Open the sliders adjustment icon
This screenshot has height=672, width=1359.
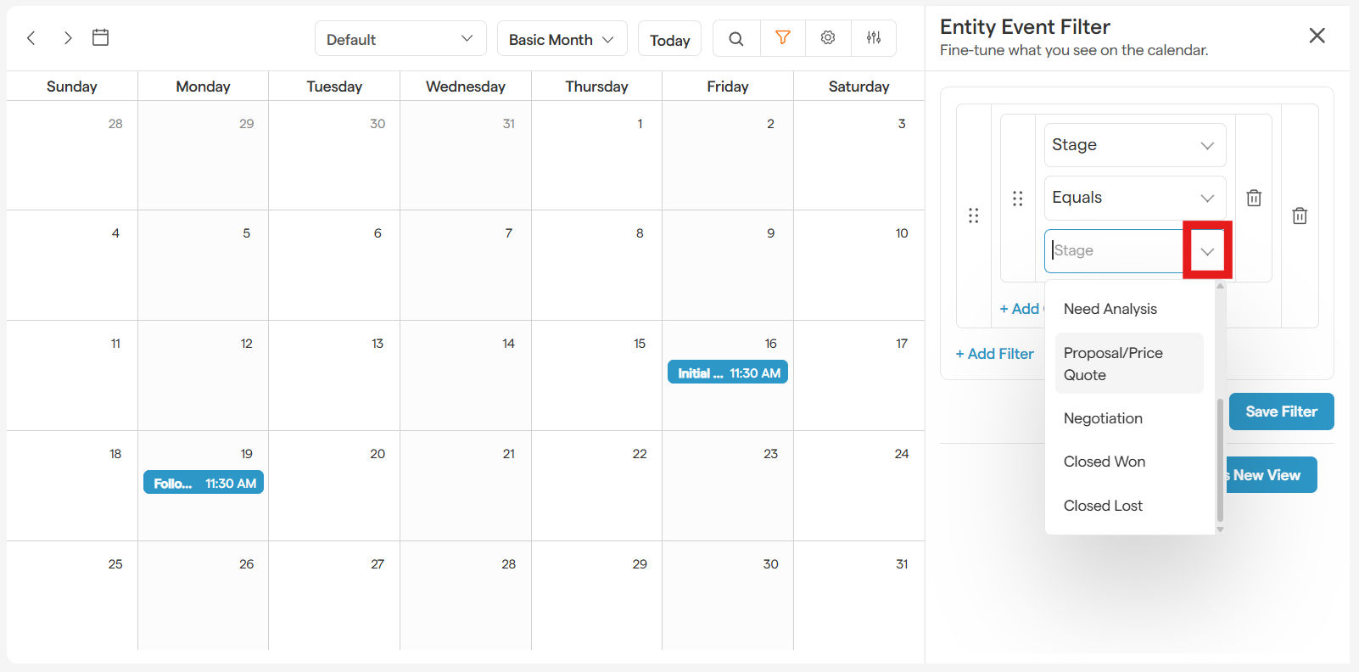click(x=874, y=38)
